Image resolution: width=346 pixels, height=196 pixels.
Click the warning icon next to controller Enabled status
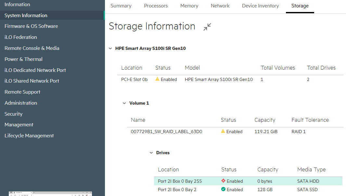click(158, 79)
